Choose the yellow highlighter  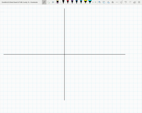coord(85,2)
